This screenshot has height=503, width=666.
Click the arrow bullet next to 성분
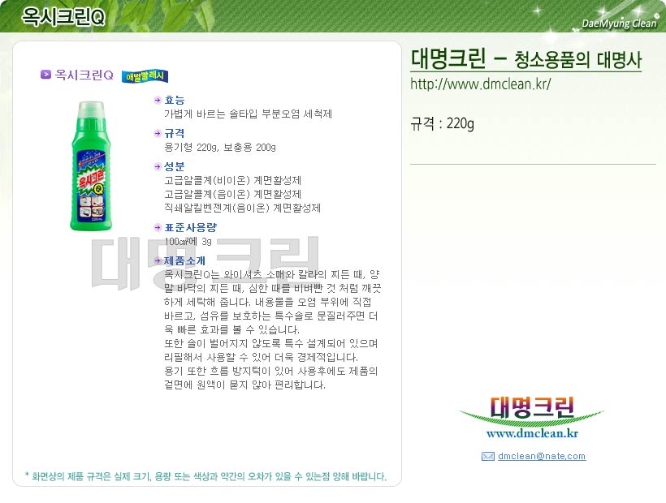pos(158,166)
